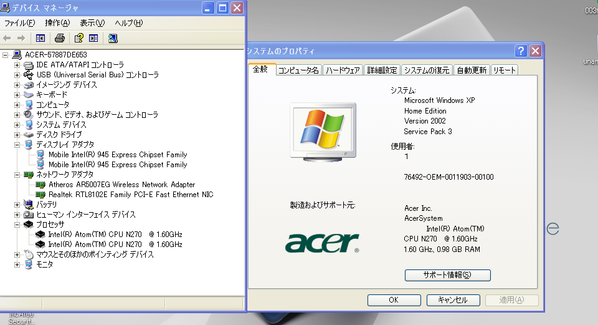This screenshot has width=598, height=325.
Task: Select the second Intel Atom CPU N270 entry
Action: tap(115, 245)
